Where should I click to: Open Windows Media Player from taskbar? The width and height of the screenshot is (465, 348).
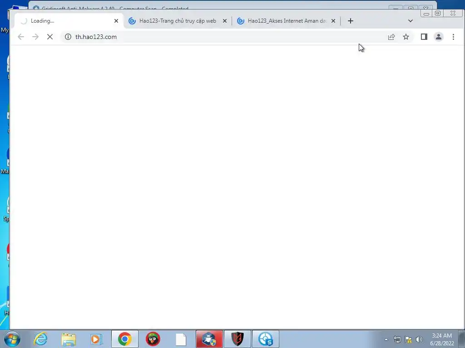pyautogui.click(x=96, y=339)
